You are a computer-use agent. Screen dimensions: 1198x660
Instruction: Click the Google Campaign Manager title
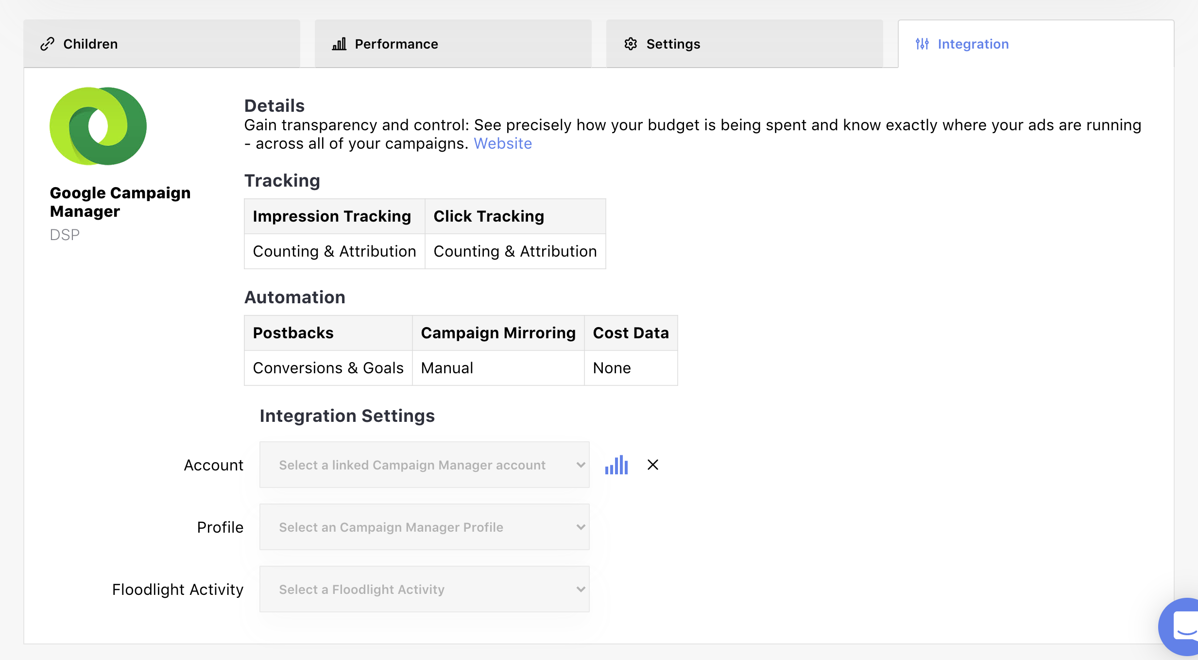click(120, 202)
